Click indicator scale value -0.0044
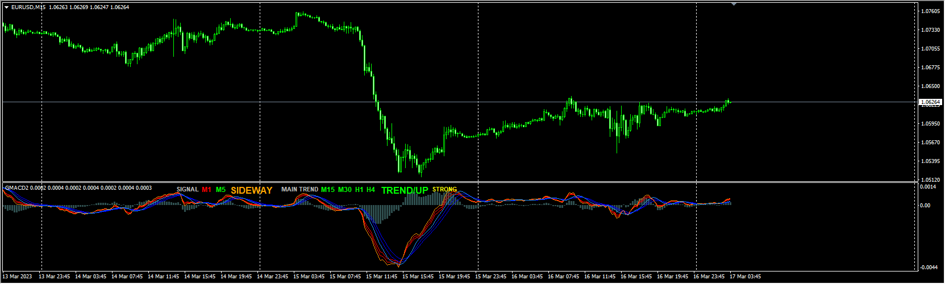The height and width of the screenshot is (284, 945). pyautogui.click(x=928, y=268)
